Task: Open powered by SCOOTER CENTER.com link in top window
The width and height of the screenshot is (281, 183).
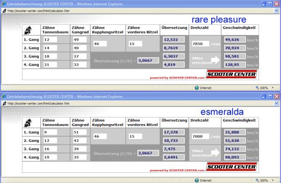Action: 177,78
